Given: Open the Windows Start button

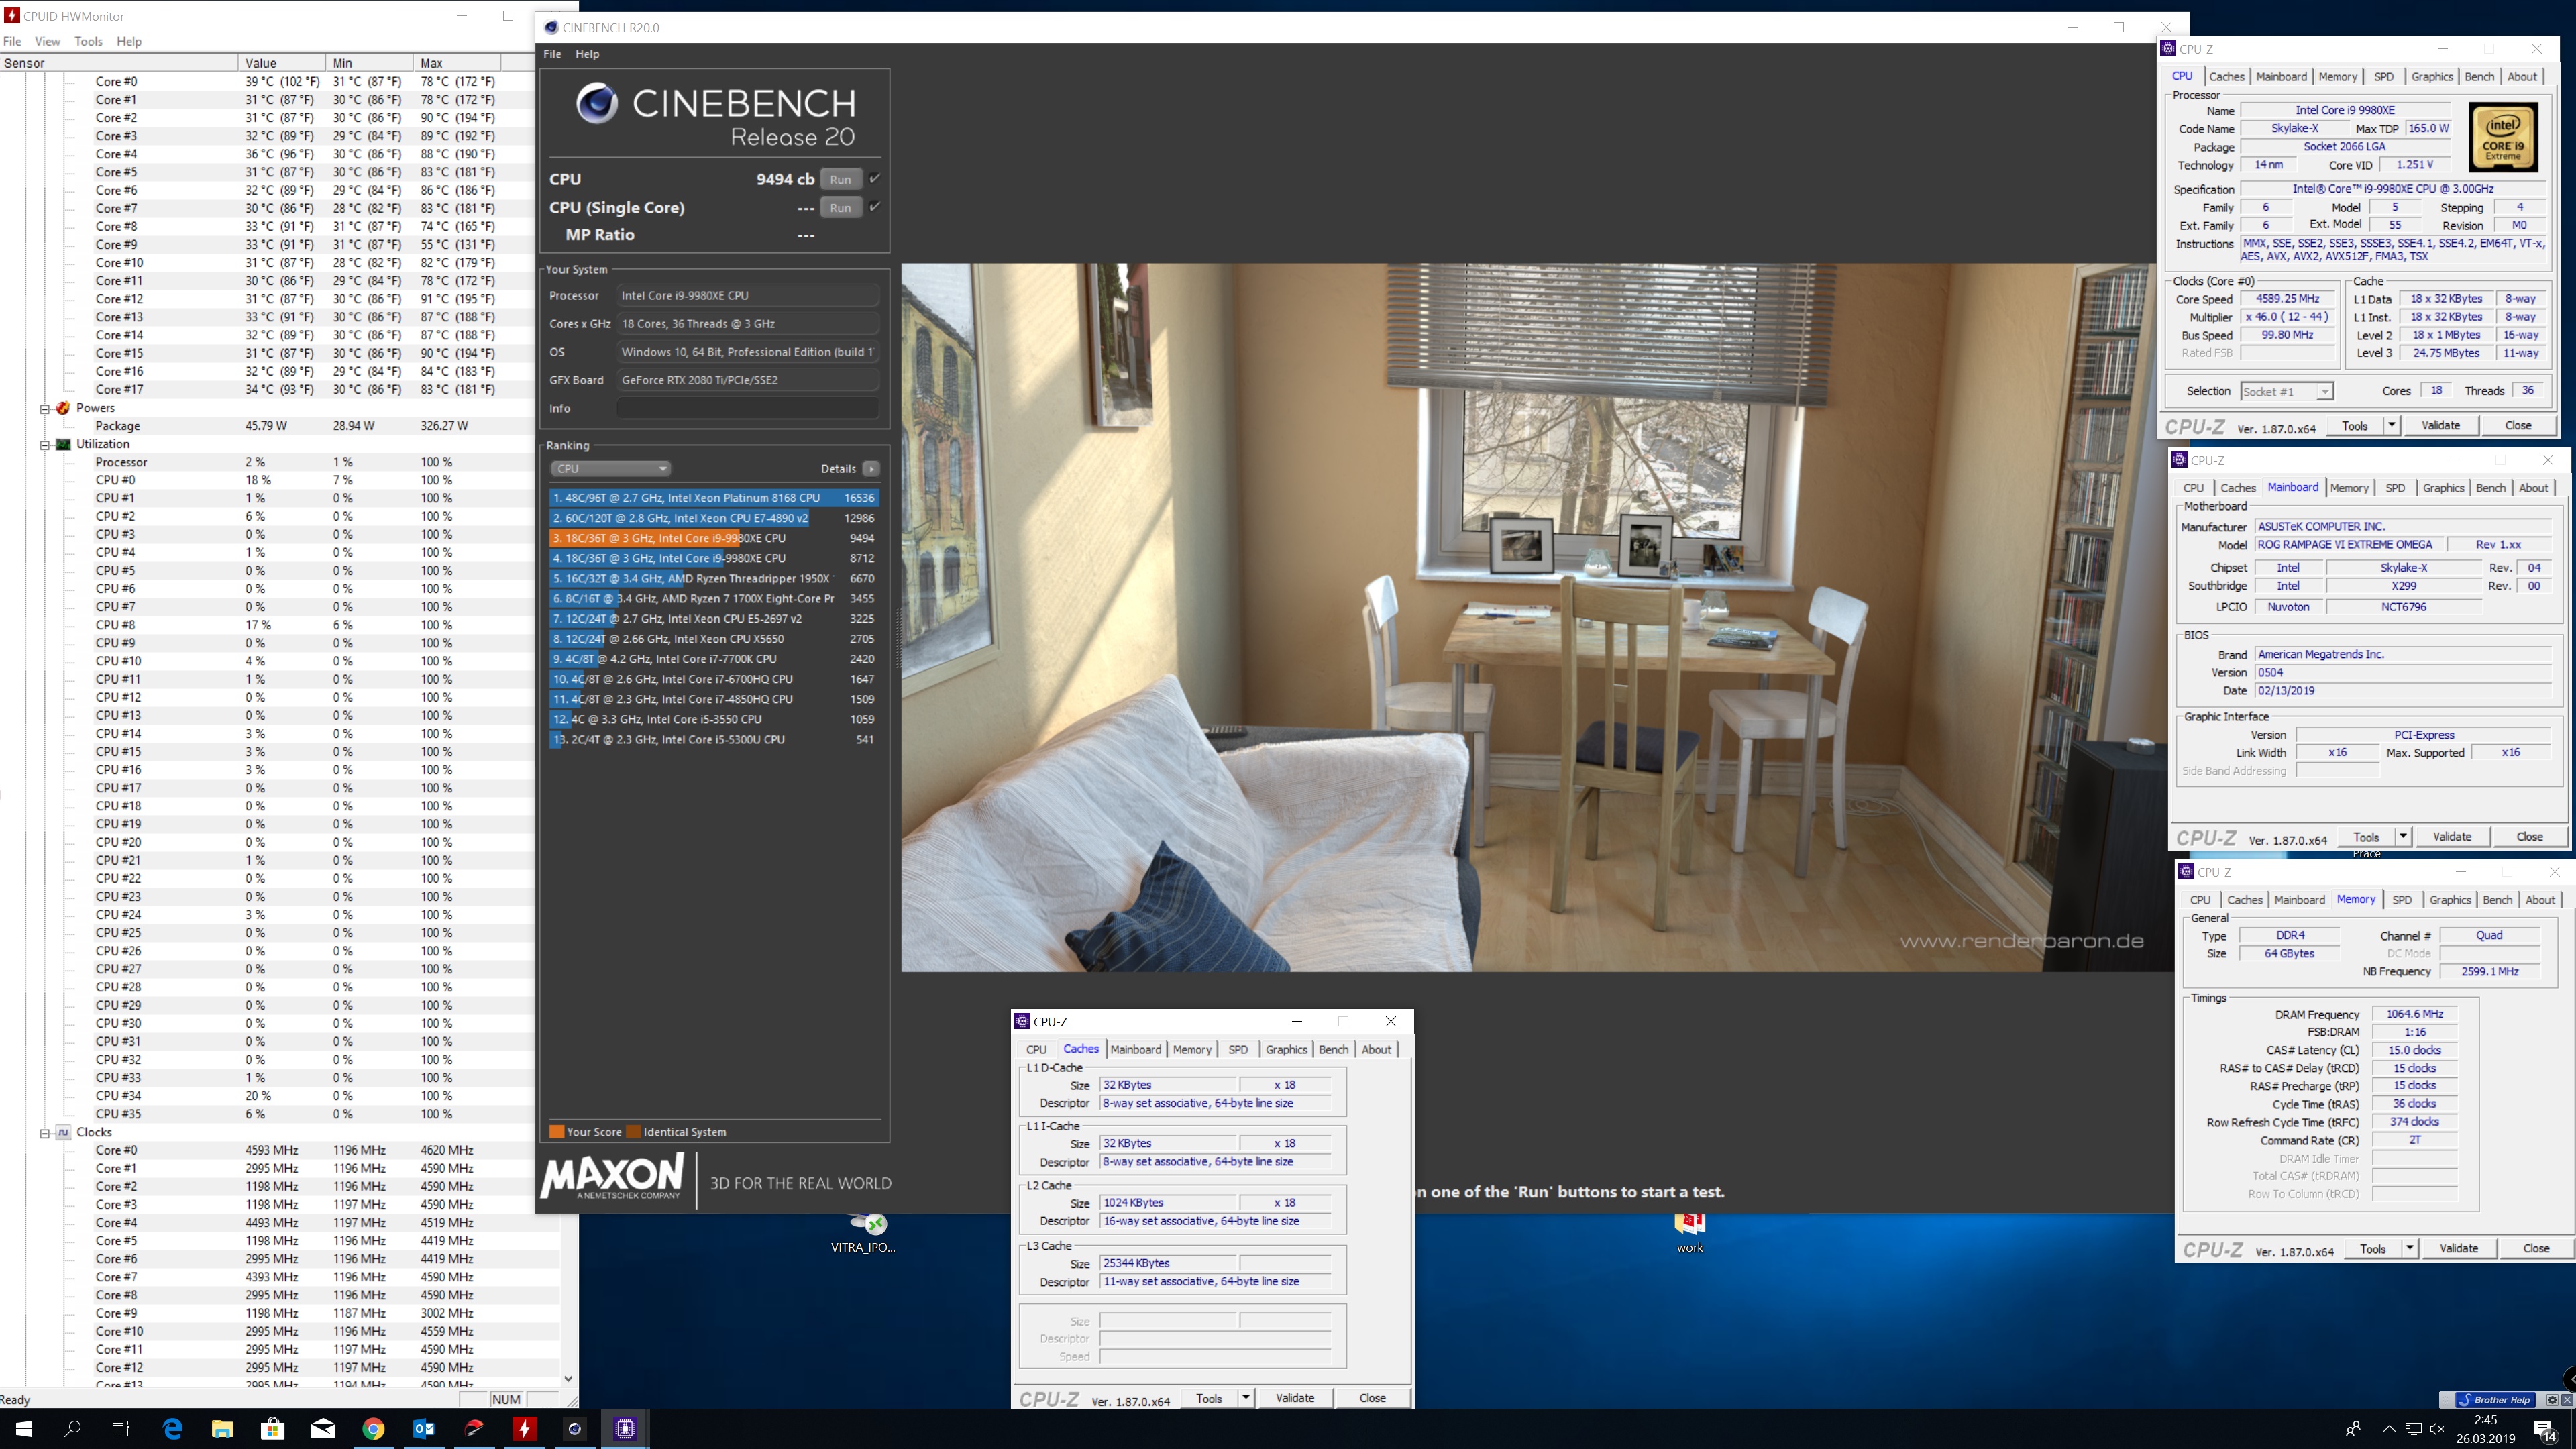Looking at the screenshot, I should [23, 1429].
